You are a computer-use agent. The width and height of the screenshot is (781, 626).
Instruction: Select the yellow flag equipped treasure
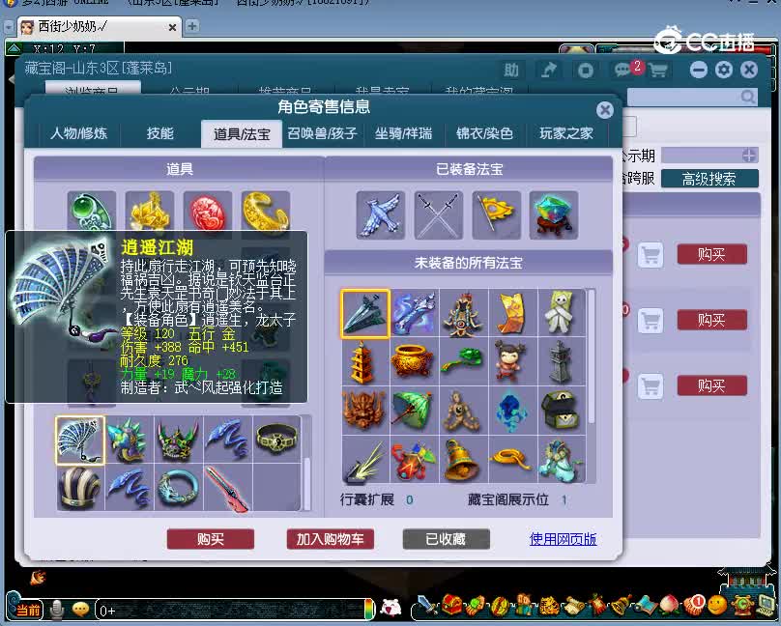point(496,215)
